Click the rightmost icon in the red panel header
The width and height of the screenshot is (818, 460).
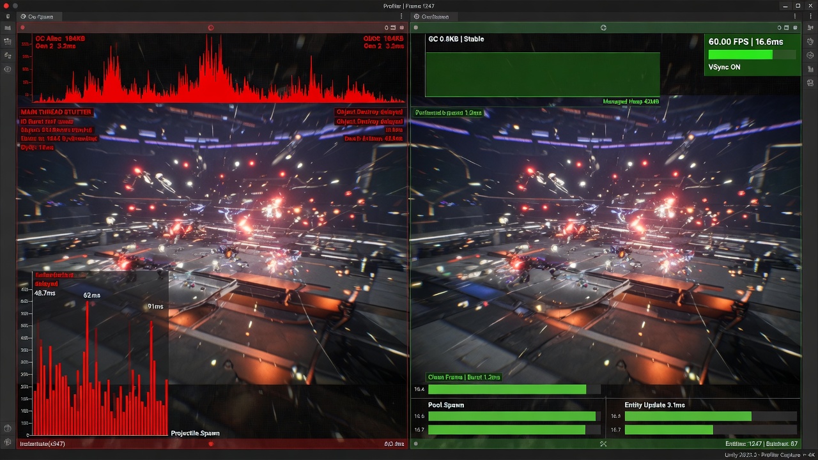click(x=401, y=27)
